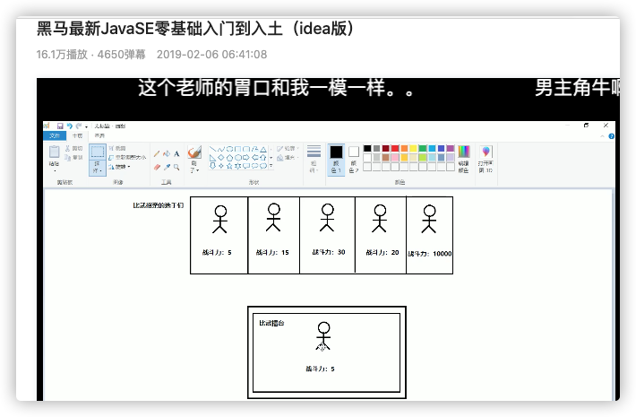Click the Cut scissors icon
Image resolution: width=636 pixels, height=417 pixels.
point(68,149)
